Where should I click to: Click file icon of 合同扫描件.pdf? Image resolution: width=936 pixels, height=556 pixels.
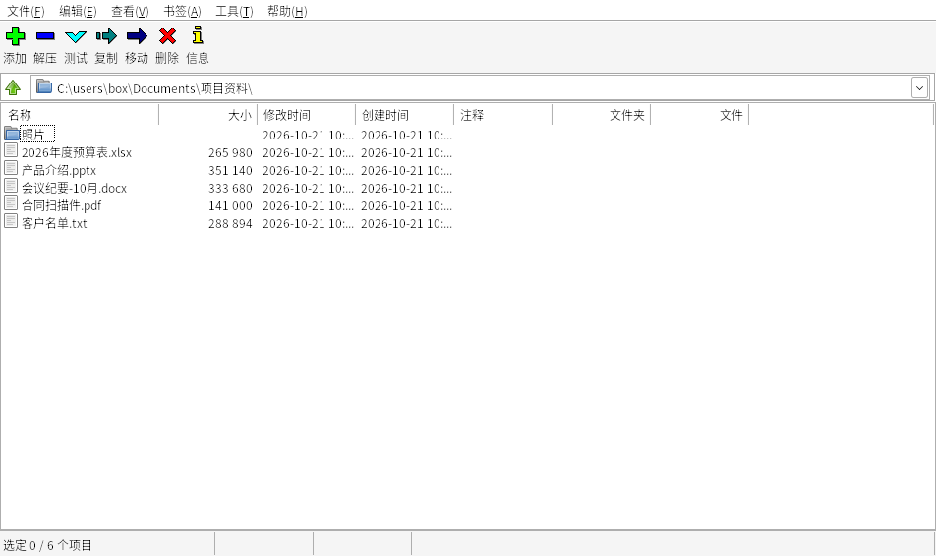tap(11, 203)
